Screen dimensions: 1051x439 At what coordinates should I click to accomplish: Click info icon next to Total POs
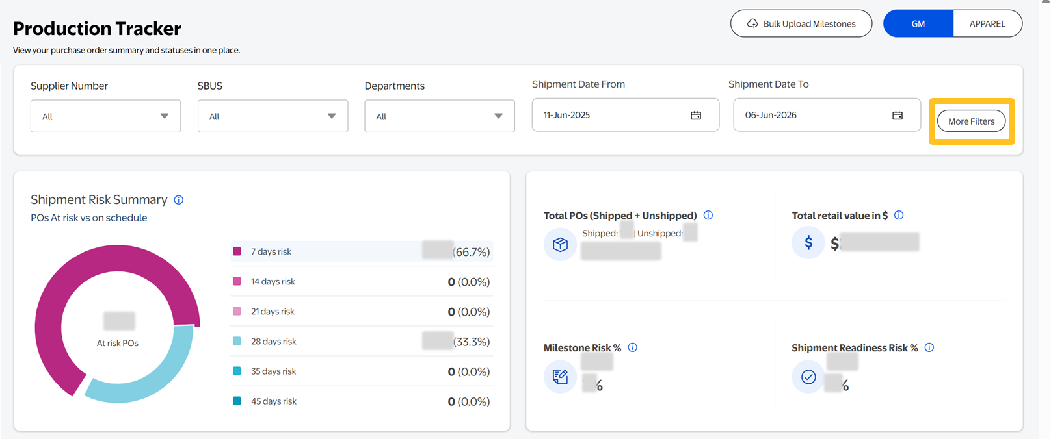[708, 215]
